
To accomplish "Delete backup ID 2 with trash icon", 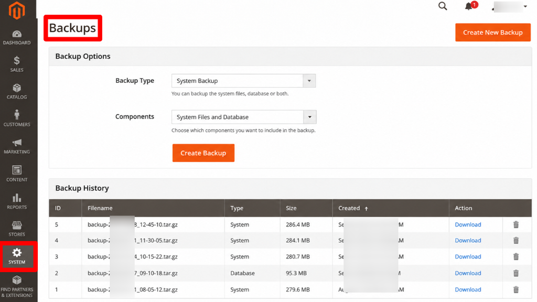I will pos(516,273).
